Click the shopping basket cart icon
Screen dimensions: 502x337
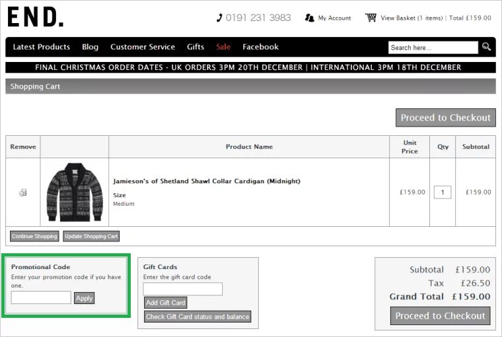click(x=371, y=18)
